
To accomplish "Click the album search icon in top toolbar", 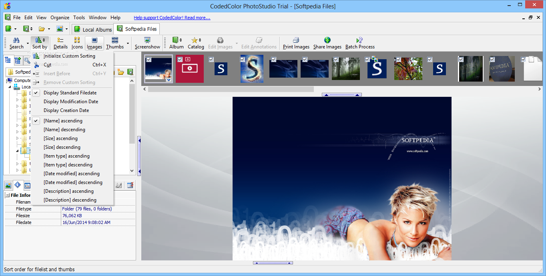I will tap(26, 29).
